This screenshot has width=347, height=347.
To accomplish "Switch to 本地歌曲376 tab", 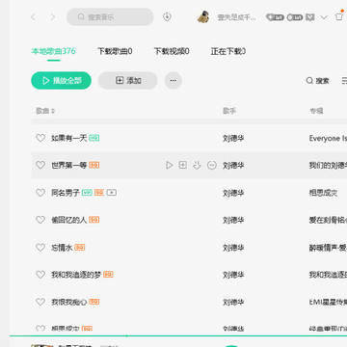I will (54, 51).
